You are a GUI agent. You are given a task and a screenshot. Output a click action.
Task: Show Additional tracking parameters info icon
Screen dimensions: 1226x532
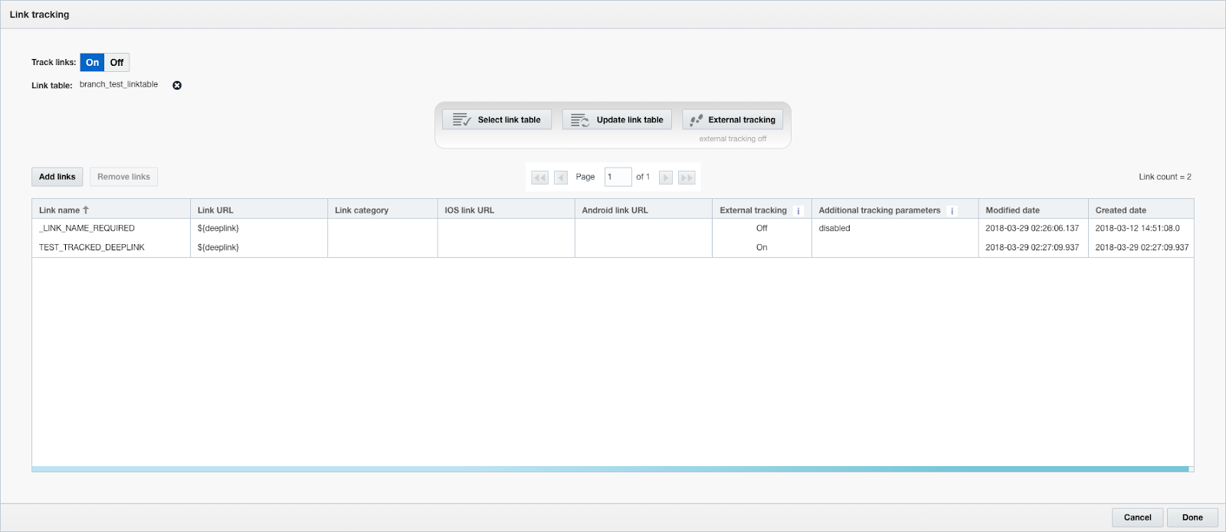pyautogui.click(x=952, y=211)
